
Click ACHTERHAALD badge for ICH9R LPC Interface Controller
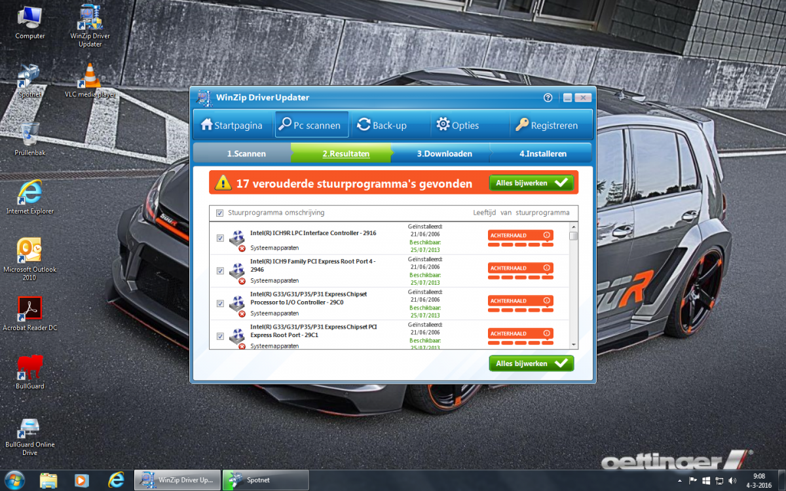[x=521, y=236]
